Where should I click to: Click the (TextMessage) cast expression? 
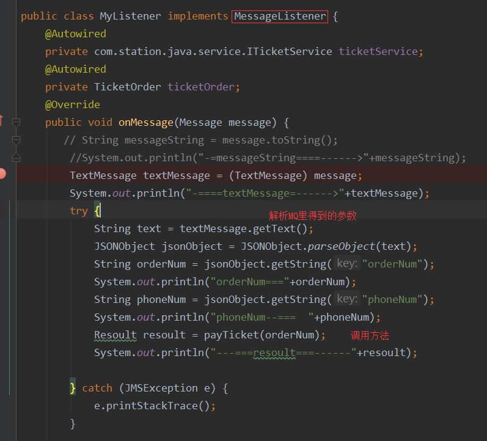pyautogui.click(x=268, y=176)
